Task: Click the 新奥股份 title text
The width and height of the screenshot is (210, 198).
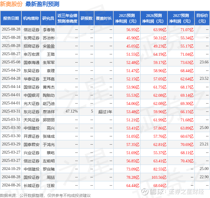Action: (x=11, y=4)
